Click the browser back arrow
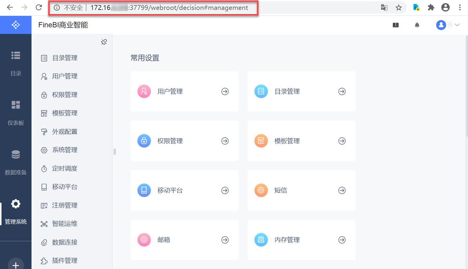The width and height of the screenshot is (468, 269). coord(10,8)
